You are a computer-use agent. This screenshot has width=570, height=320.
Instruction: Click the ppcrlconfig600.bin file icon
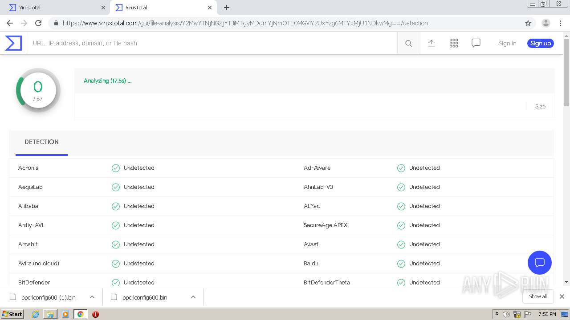tap(114, 297)
